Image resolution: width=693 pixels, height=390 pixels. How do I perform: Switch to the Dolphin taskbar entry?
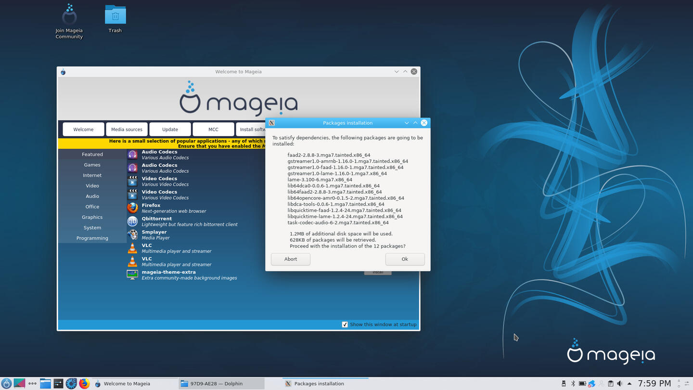tap(221, 384)
